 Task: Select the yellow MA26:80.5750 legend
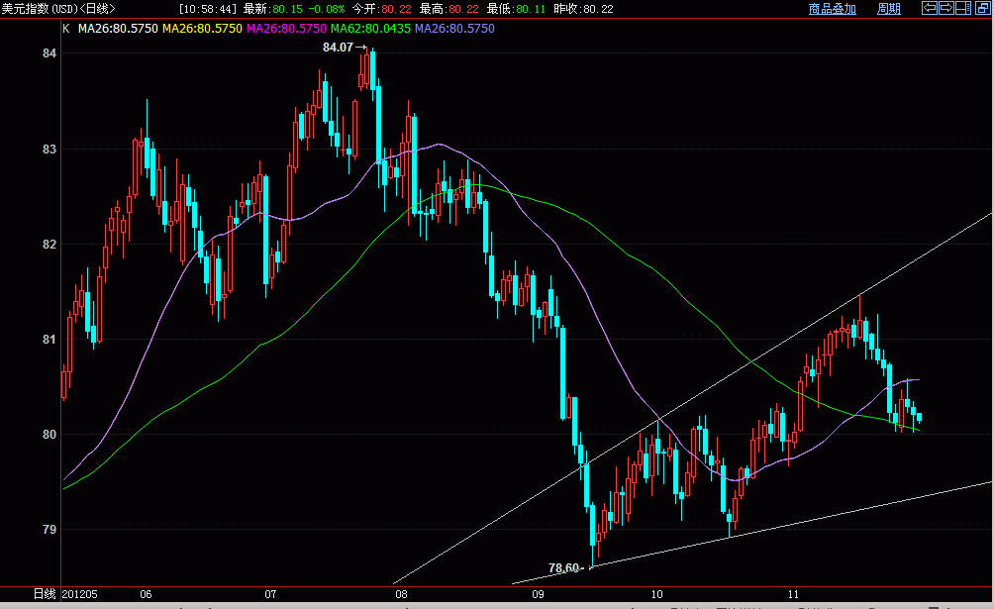click(202, 29)
